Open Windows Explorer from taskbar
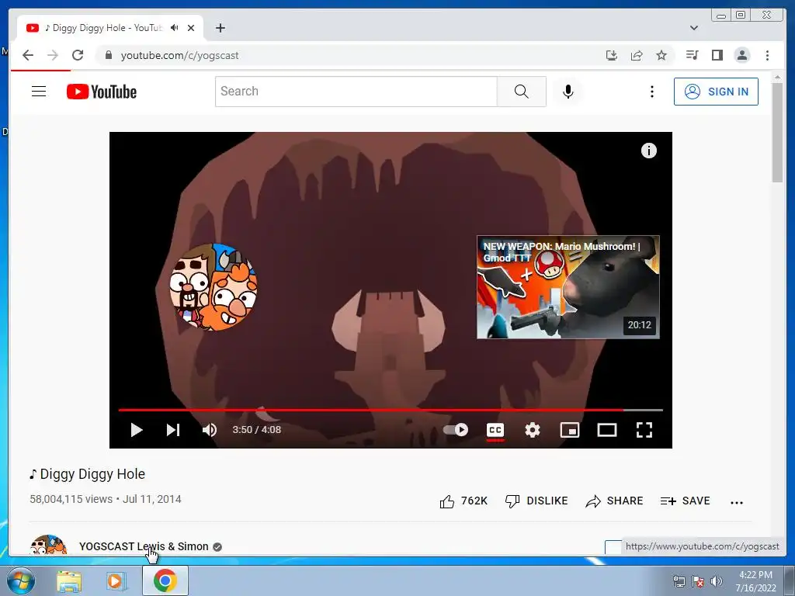The width and height of the screenshot is (795, 596). [69, 581]
